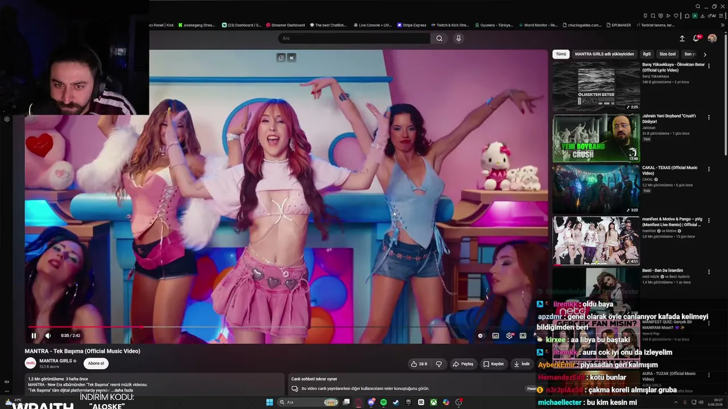This screenshot has height=409, width=728.
Task: Open the Windows Start menu
Action: coord(270,402)
